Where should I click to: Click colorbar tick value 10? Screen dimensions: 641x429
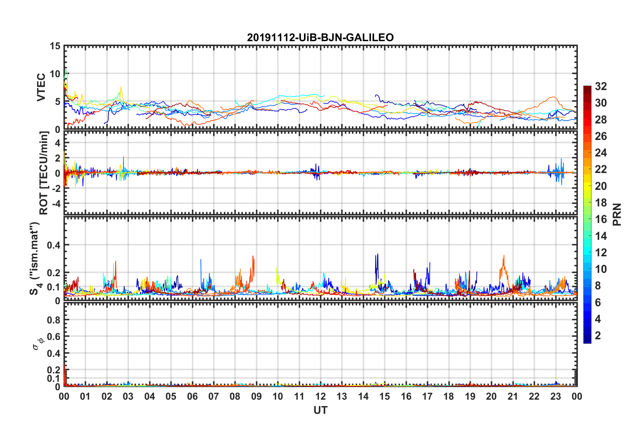[x=601, y=269]
